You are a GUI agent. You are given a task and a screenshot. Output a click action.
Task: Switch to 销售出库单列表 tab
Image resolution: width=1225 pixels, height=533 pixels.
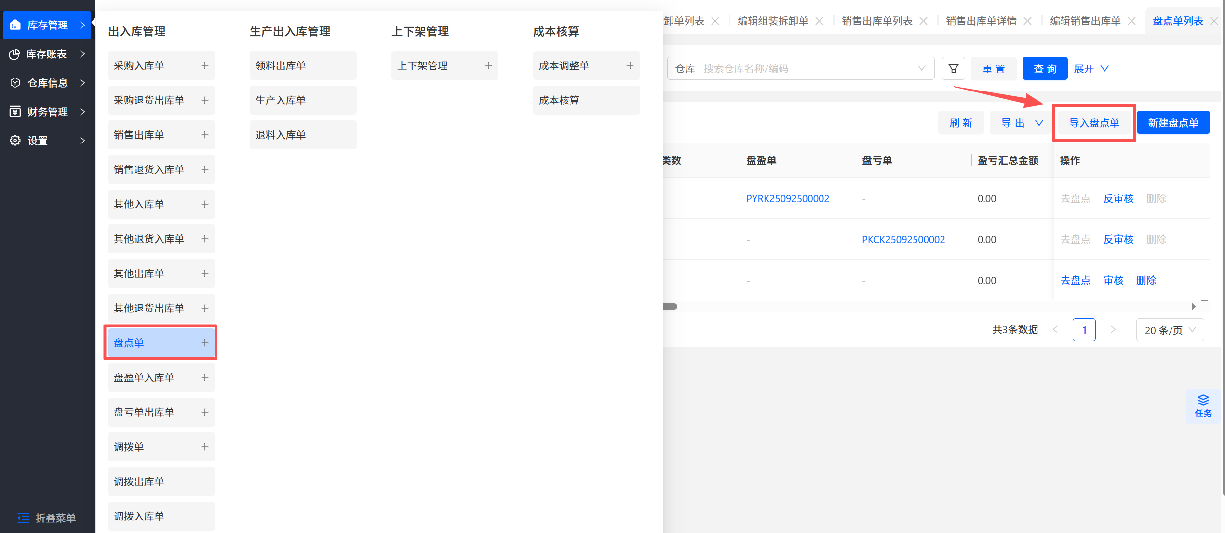pyautogui.click(x=876, y=21)
